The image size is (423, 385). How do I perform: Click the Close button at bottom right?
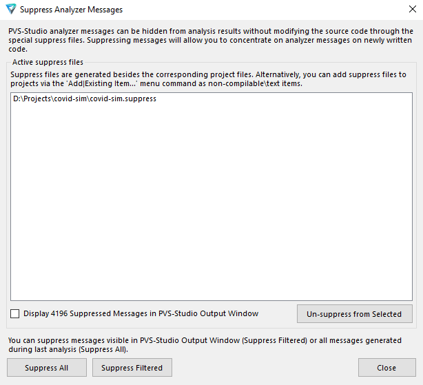386,368
